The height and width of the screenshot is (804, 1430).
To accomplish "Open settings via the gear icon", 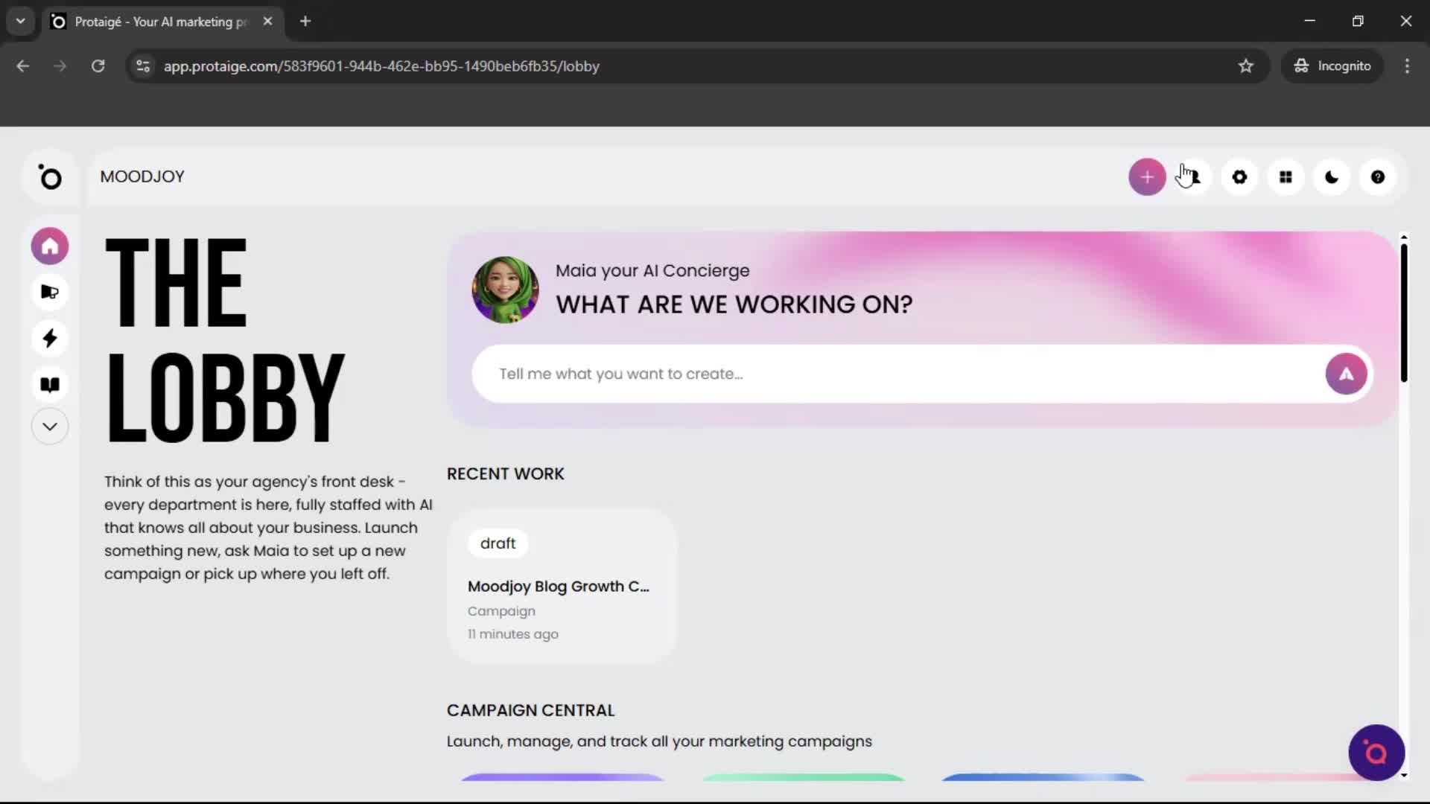I will tap(1239, 176).
